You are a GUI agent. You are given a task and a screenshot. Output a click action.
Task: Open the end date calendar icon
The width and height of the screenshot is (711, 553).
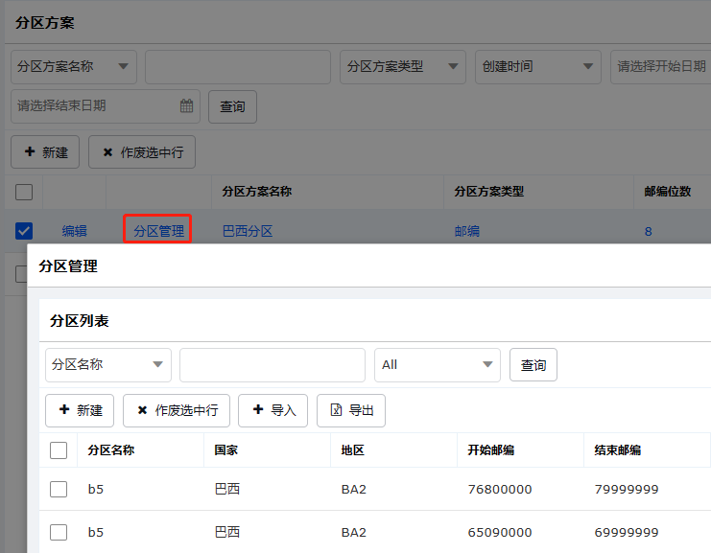(186, 106)
